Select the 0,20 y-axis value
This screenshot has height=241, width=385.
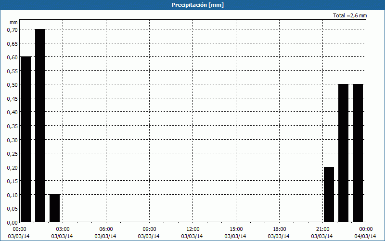tap(13, 167)
